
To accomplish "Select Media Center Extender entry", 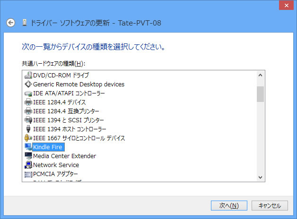I will (x=65, y=156).
